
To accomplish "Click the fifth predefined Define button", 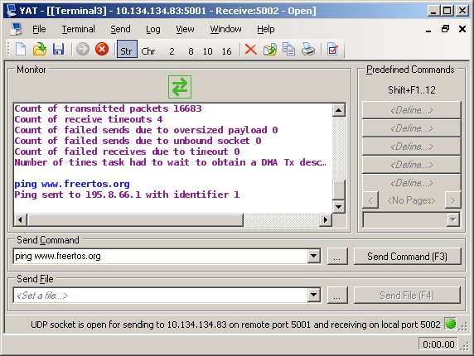I will [x=411, y=183].
